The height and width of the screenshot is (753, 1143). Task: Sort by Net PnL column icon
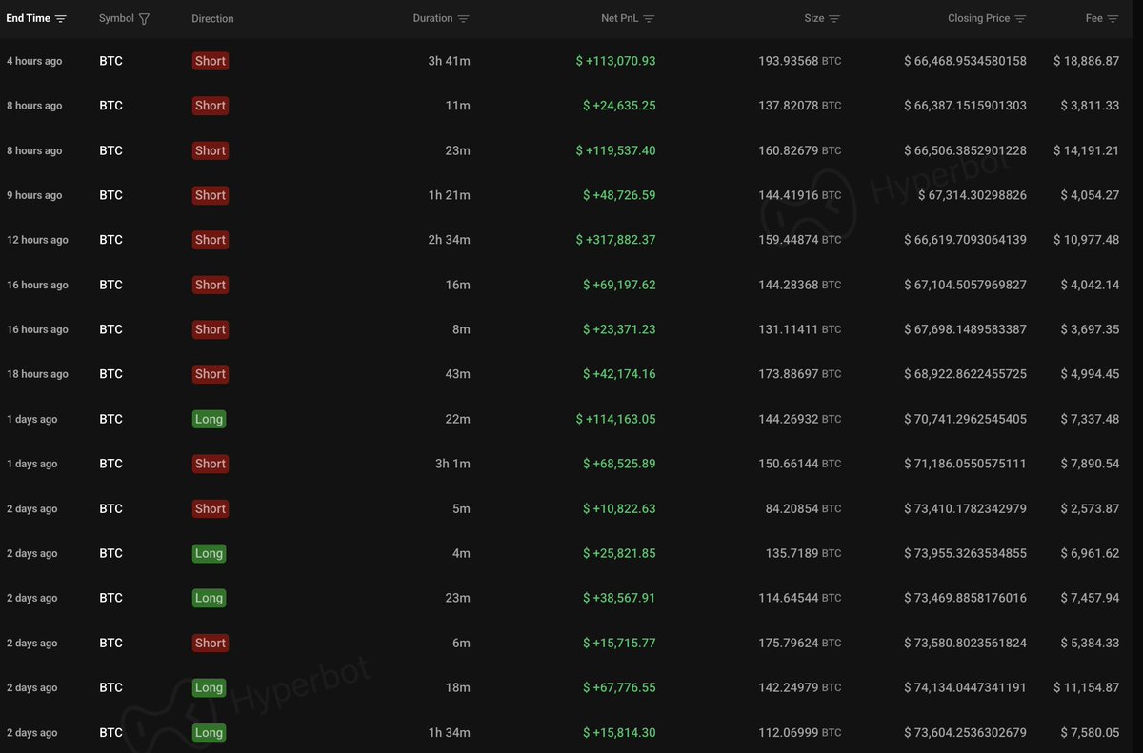649,19
